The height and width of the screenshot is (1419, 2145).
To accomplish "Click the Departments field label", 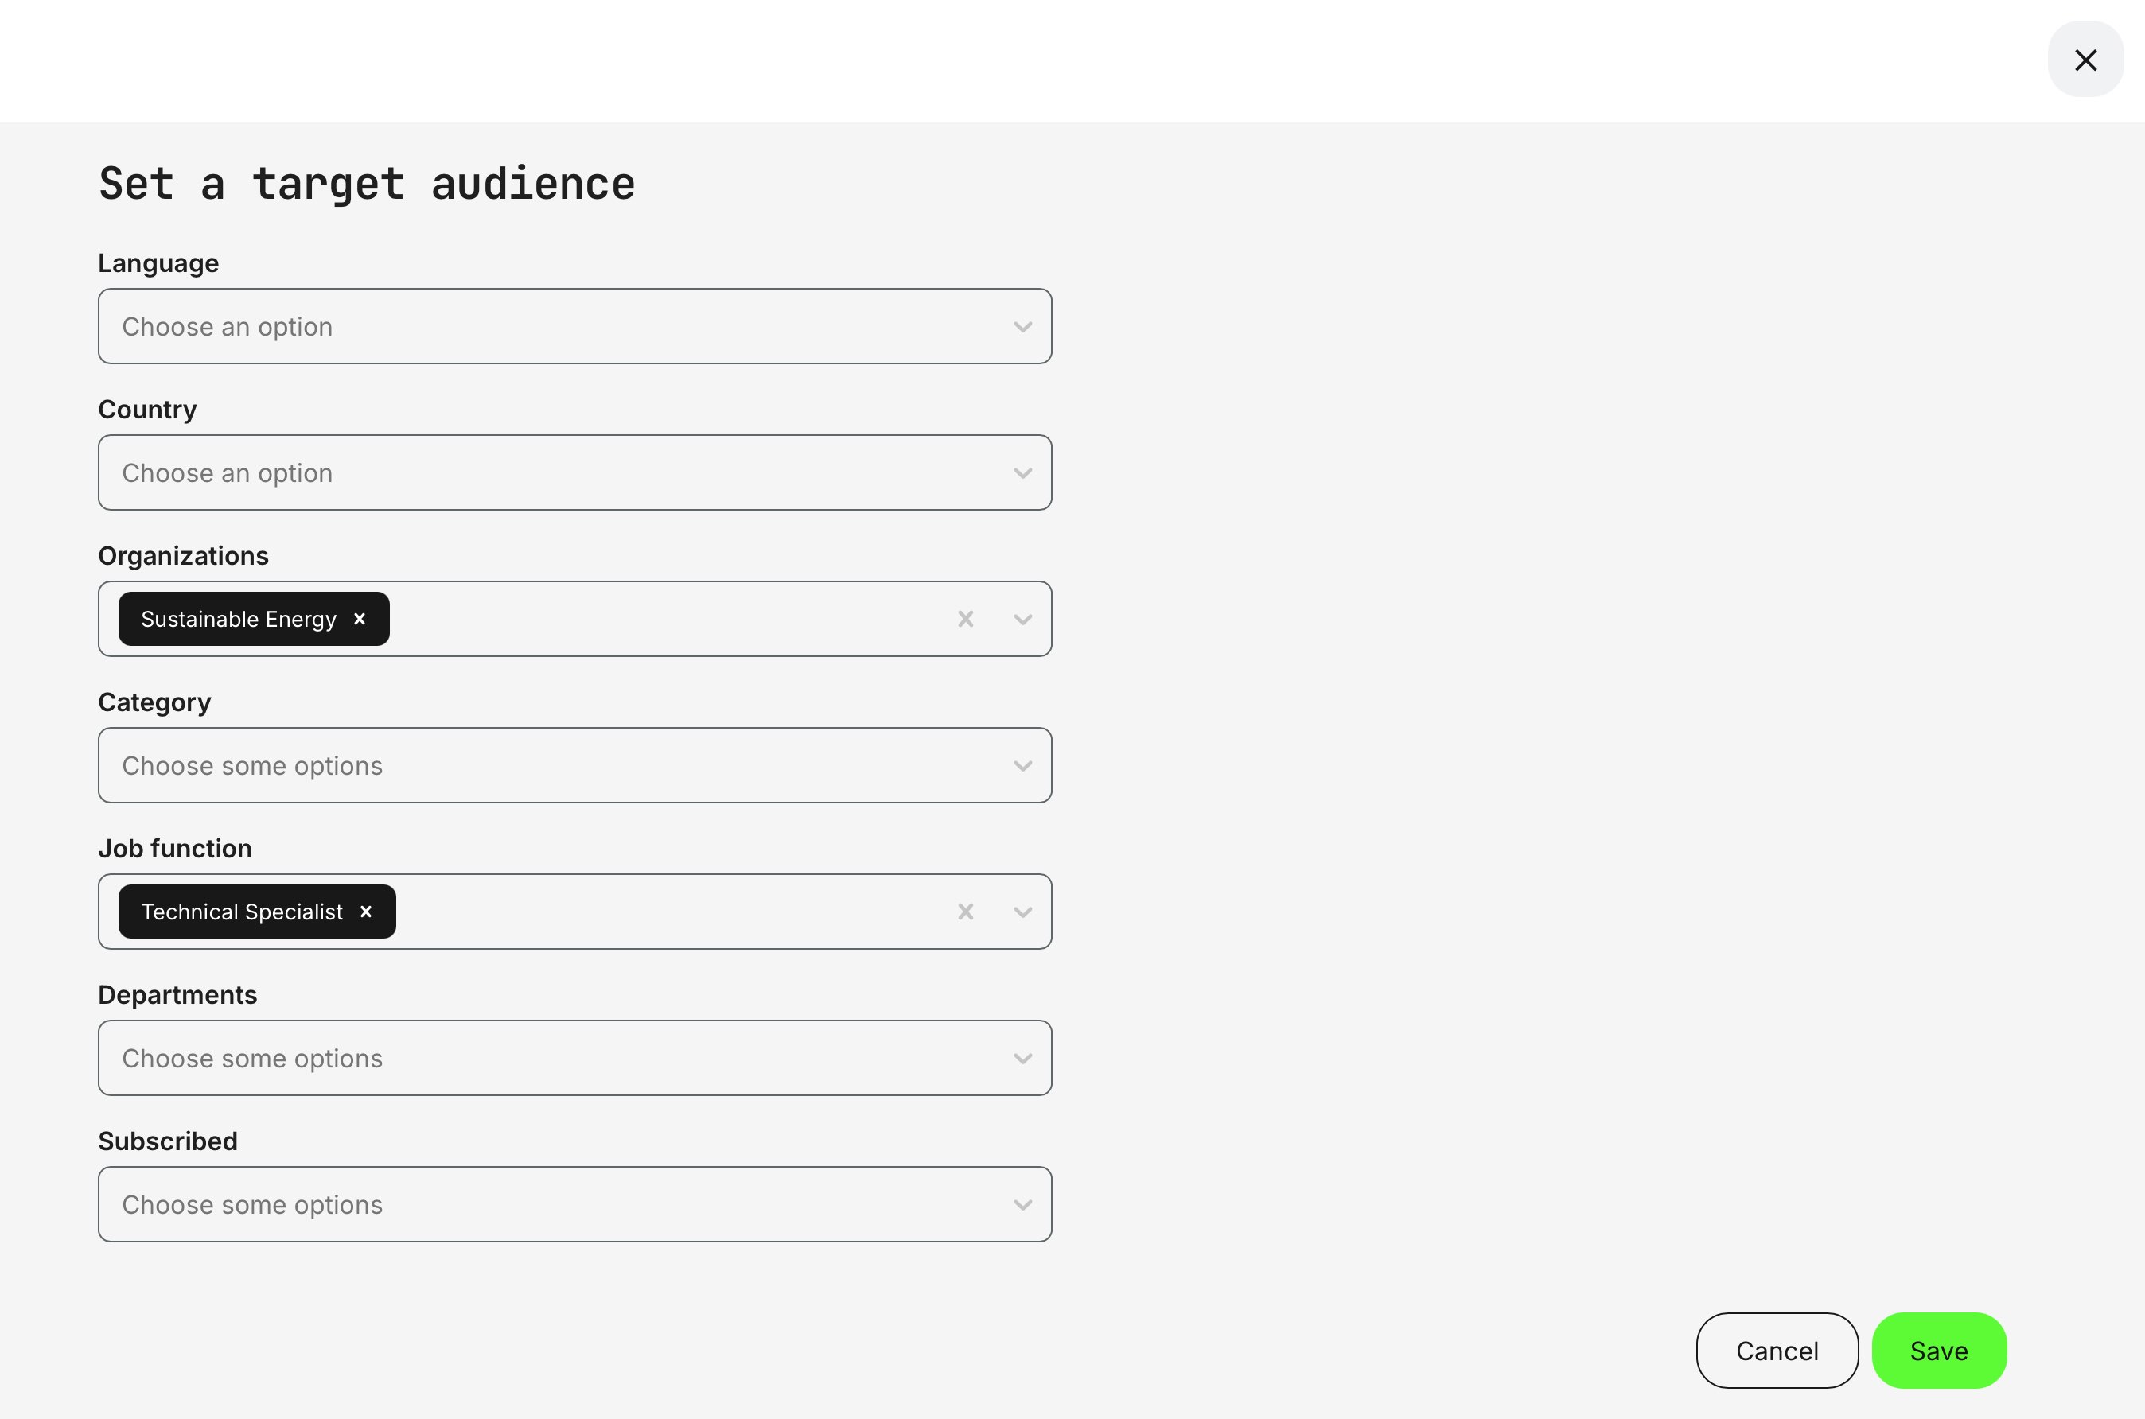I will 177,993.
